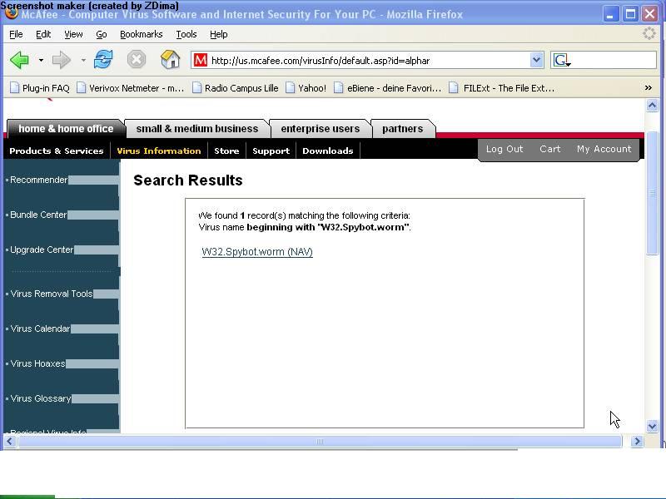Open the W32.Spybot.worm (NAV) result
The image size is (666, 499).
point(257,252)
